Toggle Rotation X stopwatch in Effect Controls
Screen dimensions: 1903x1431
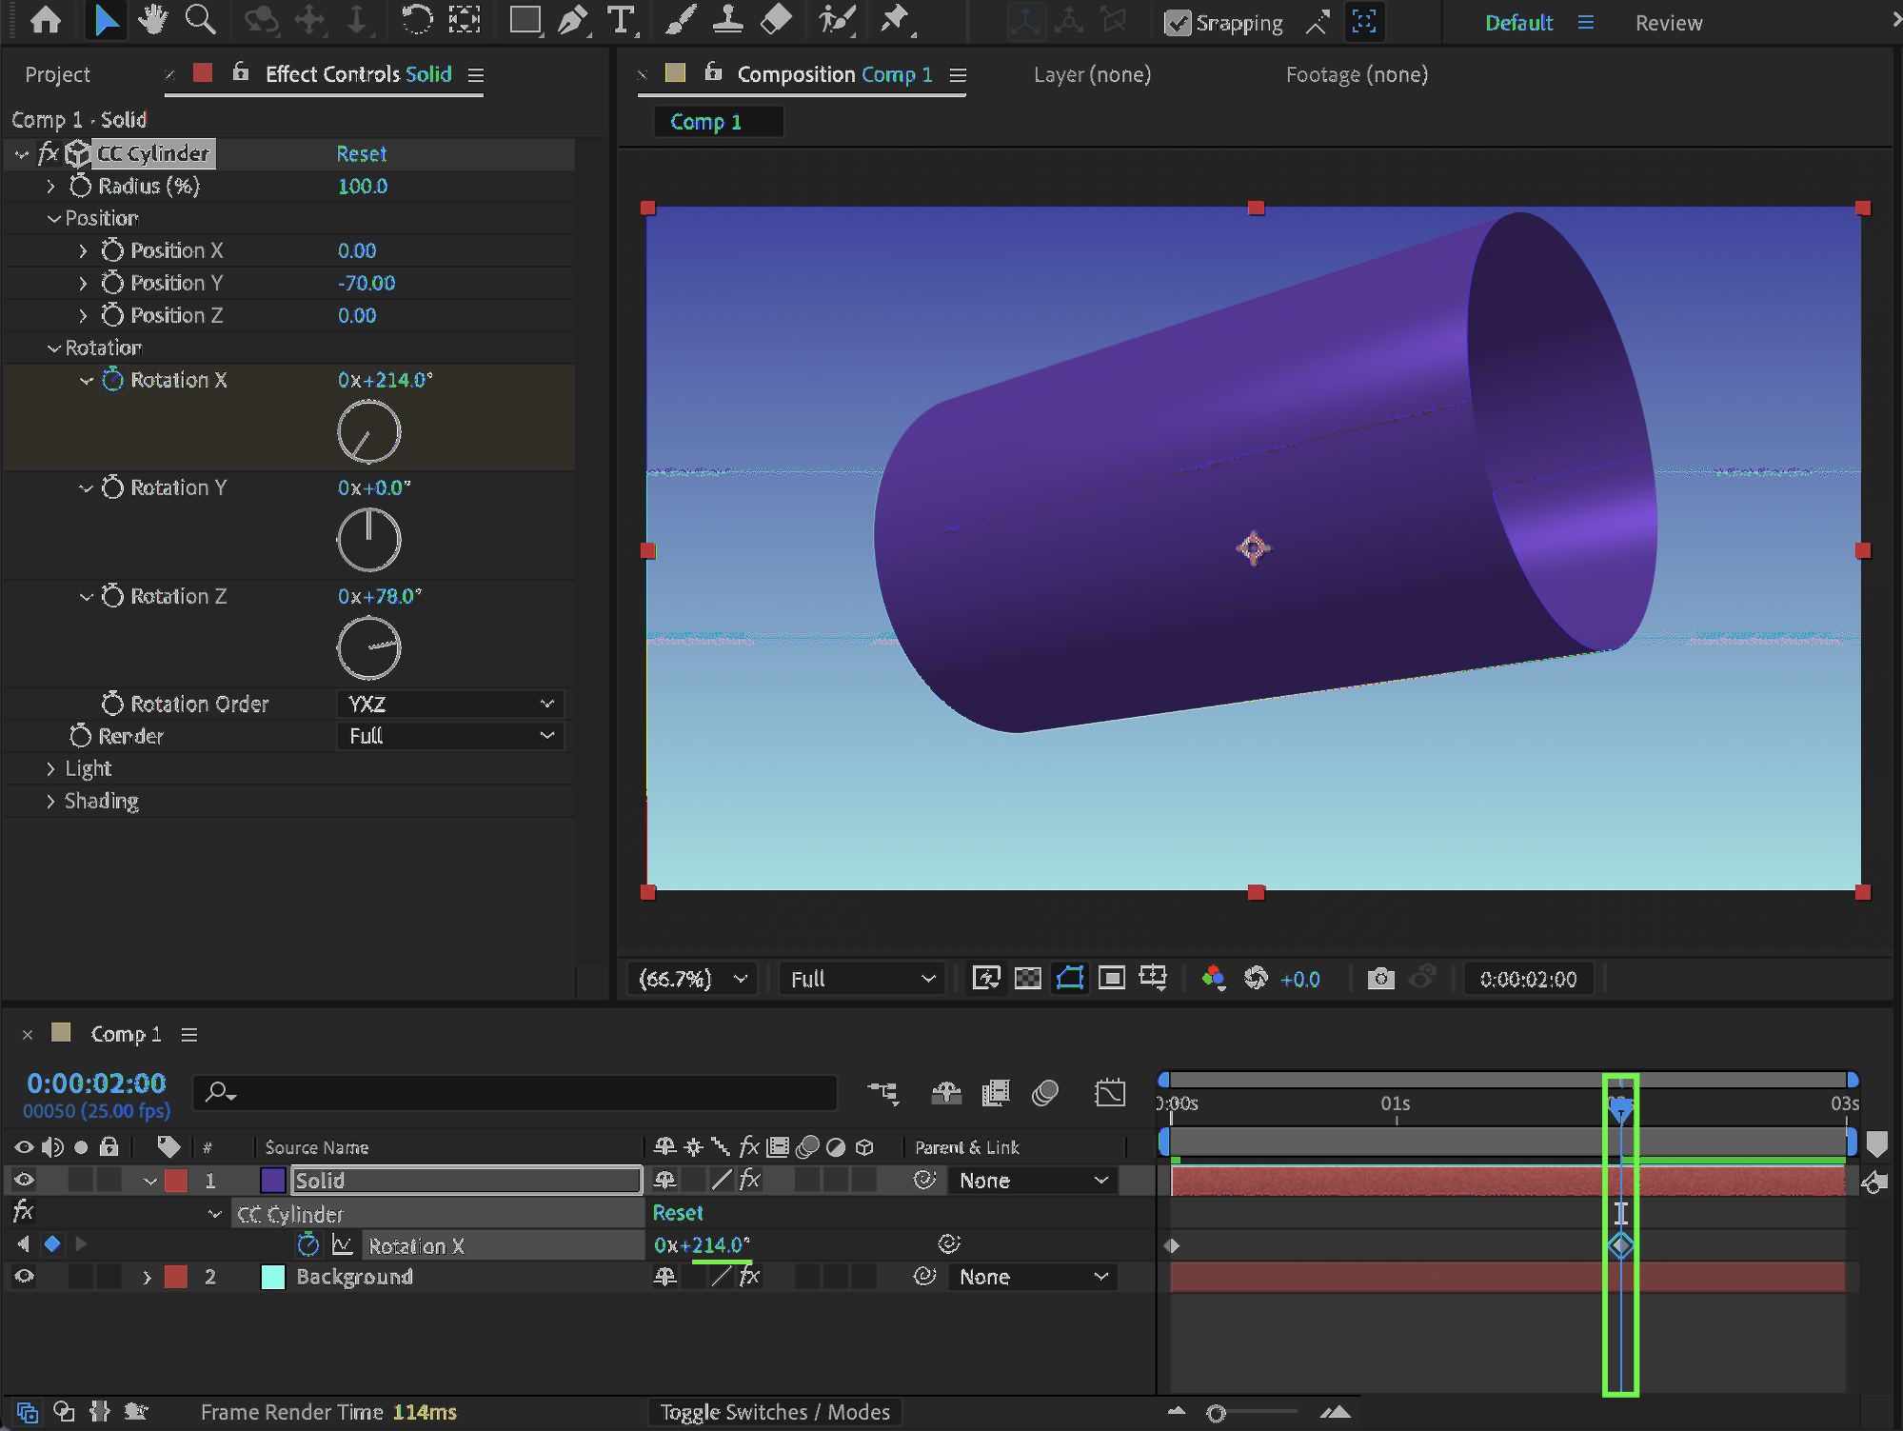point(112,380)
